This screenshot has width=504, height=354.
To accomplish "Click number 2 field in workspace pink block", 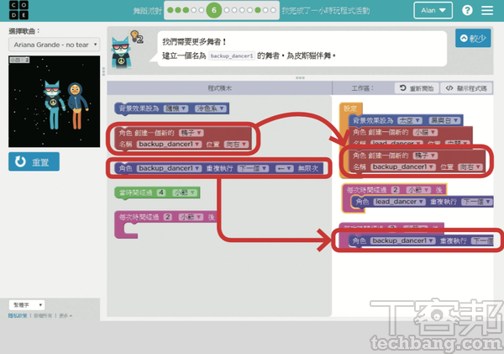I will click(395, 190).
